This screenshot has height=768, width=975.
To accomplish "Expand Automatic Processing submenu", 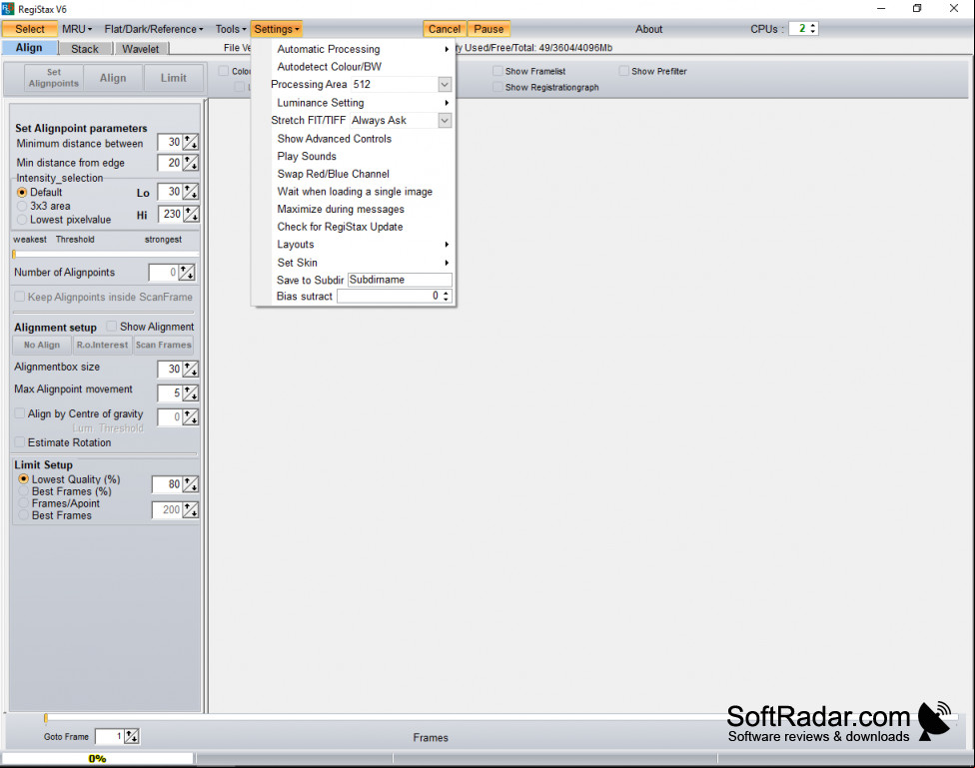I will tap(447, 49).
